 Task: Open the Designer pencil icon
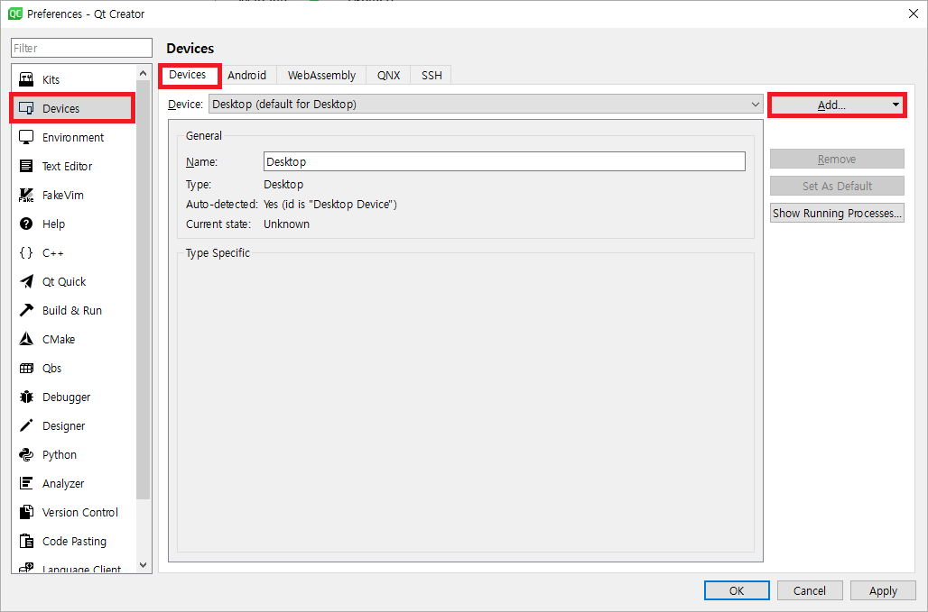point(27,425)
